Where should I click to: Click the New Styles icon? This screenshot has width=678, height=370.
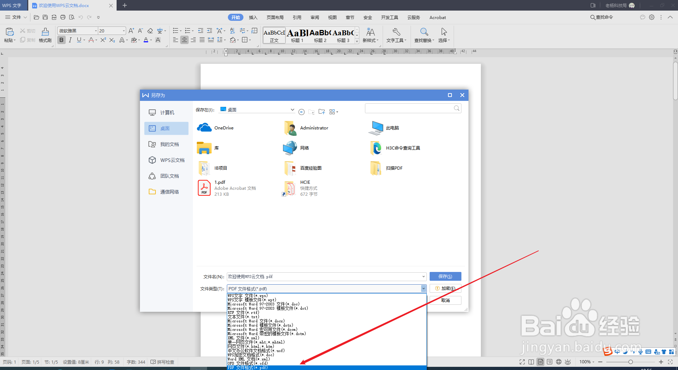pyautogui.click(x=370, y=32)
